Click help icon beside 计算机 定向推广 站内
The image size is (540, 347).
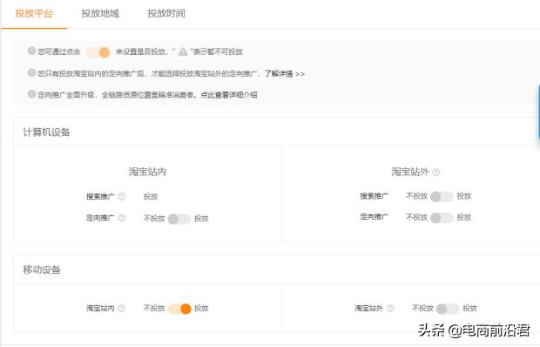click(122, 218)
